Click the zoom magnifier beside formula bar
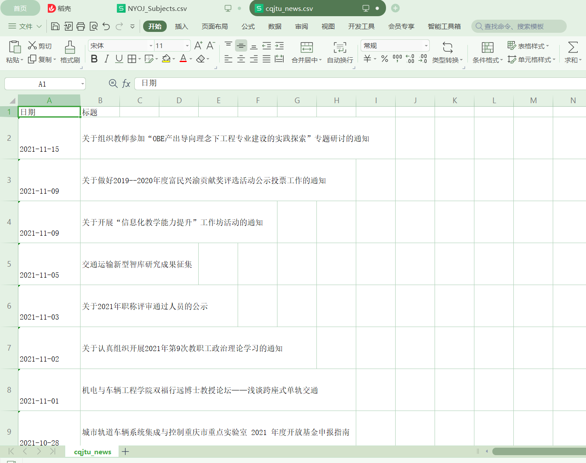This screenshot has height=463, width=586. click(113, 84)
